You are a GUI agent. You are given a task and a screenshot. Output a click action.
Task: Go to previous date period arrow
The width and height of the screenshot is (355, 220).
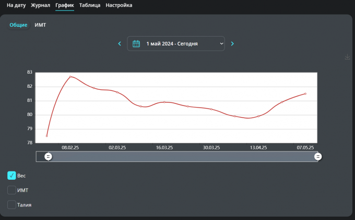120,43
